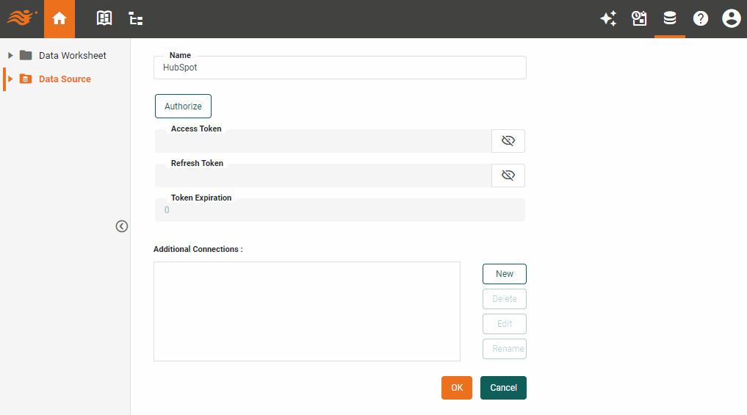Click the home icon in top bar
747x415 pixels.
(x=59, y=19)
